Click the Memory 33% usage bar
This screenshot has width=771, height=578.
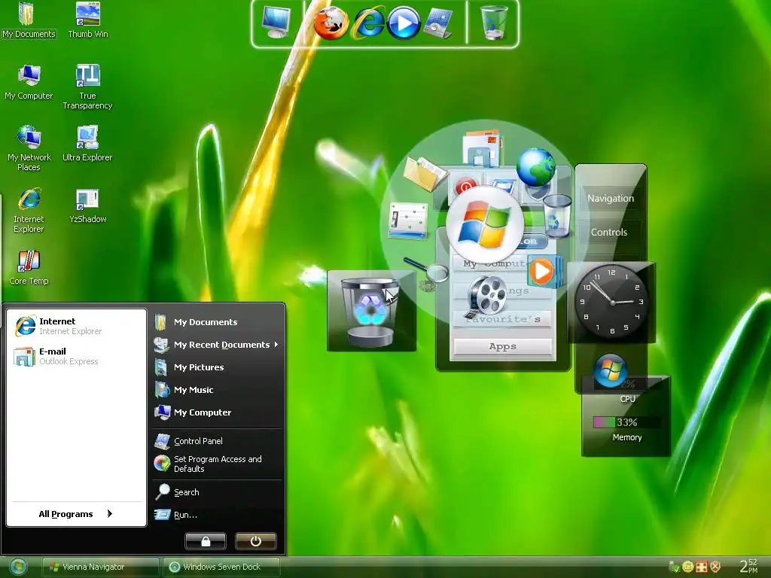pos(626,422)
